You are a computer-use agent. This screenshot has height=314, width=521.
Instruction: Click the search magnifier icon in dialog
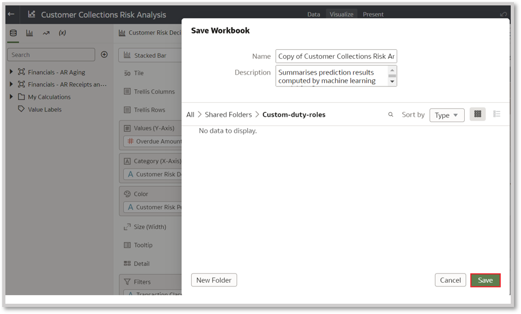[x=391, y=115]
